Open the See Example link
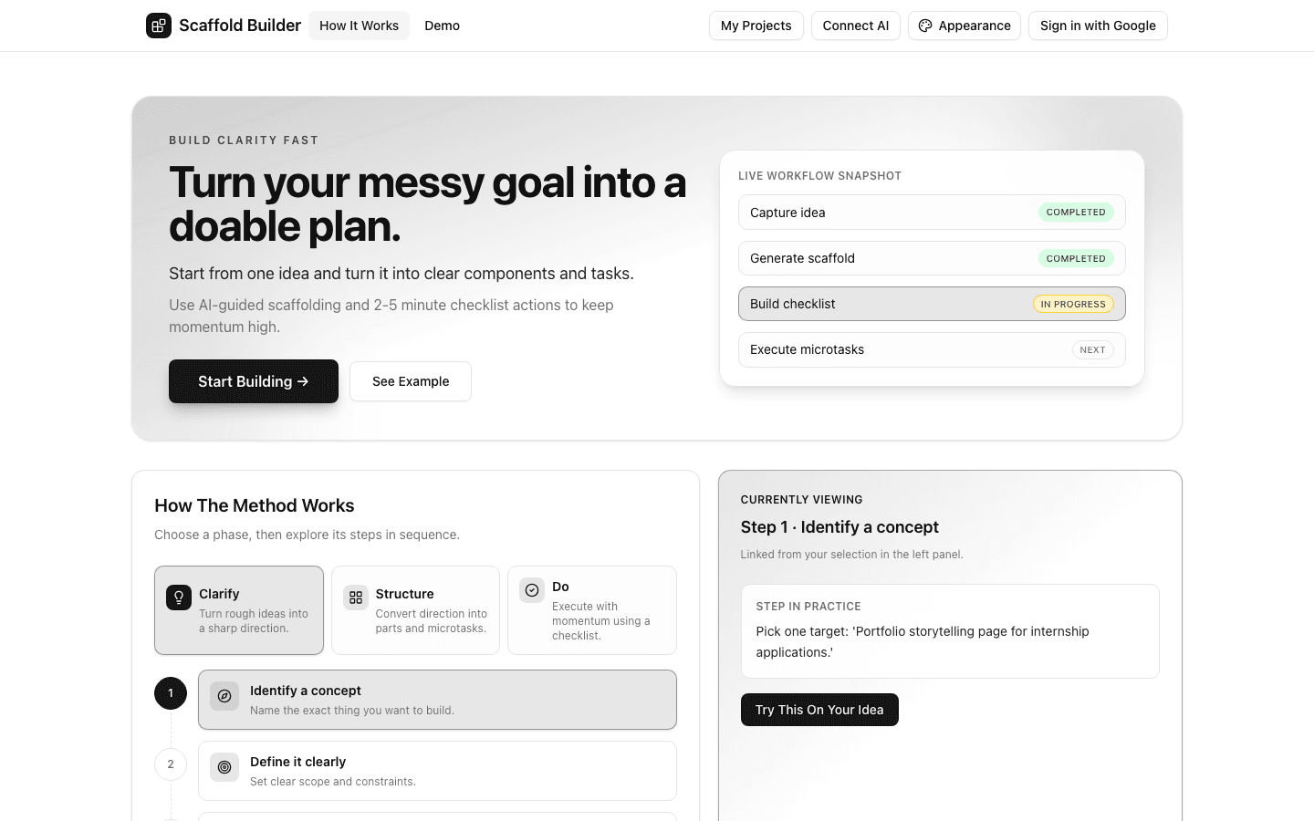The width and height of the screenshot is (1314, 821). coord(410,381)
